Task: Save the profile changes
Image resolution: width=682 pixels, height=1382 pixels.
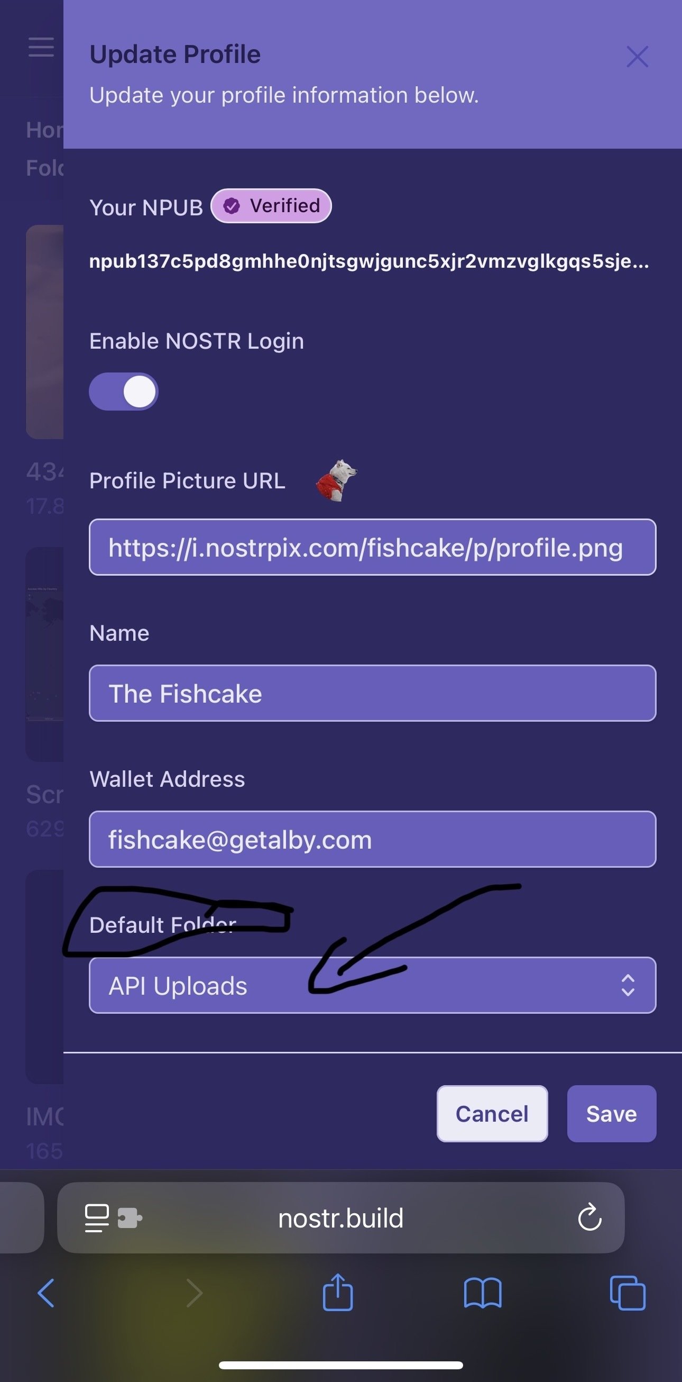Action: point(612,1114)
